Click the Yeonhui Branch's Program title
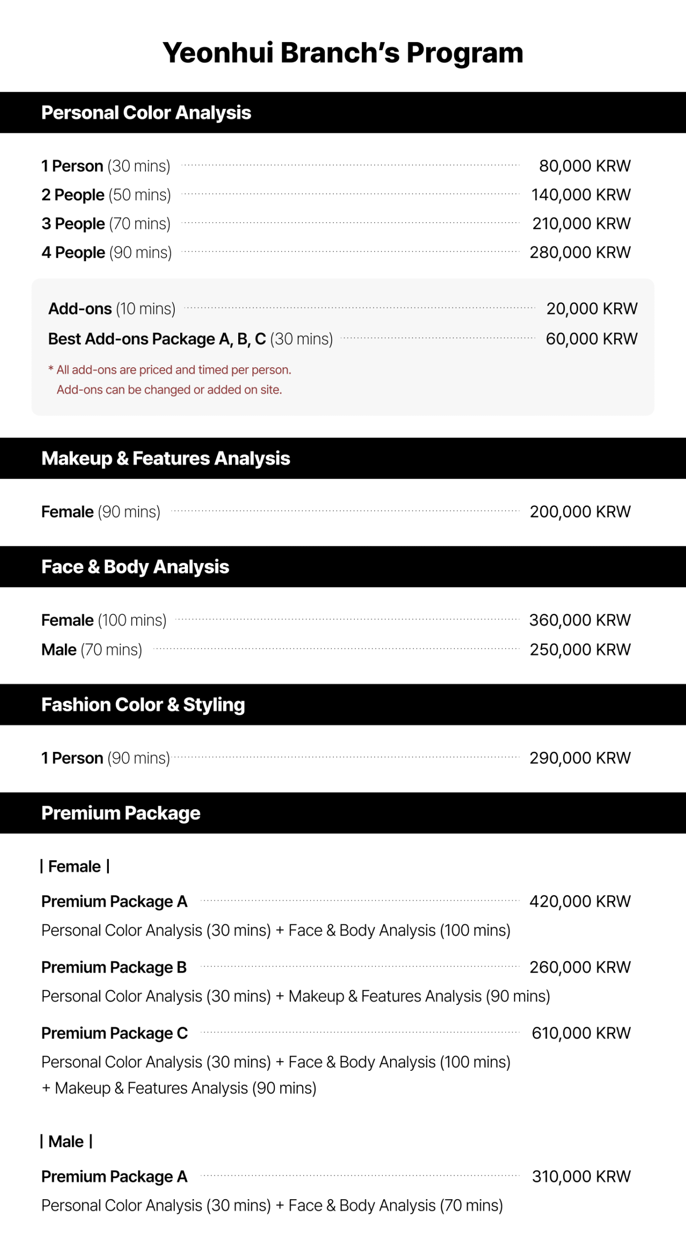This screenshot has width=686, height=1250. pos(343,53)
